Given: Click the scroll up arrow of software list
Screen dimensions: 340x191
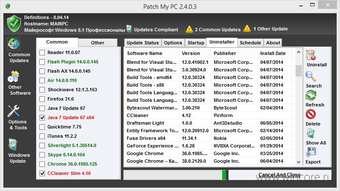Looking at the screenshot, I should tap(298, 52).
